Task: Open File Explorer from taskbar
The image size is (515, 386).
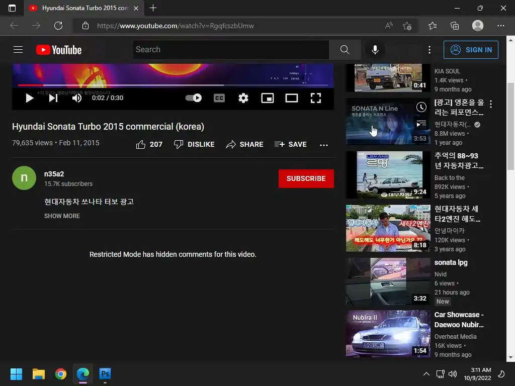Action: [38, 374]
